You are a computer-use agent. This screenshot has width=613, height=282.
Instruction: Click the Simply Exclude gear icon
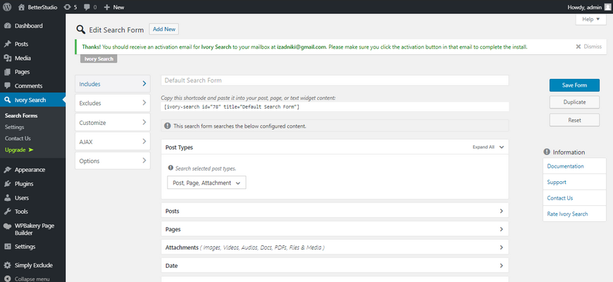click(8, 265)
